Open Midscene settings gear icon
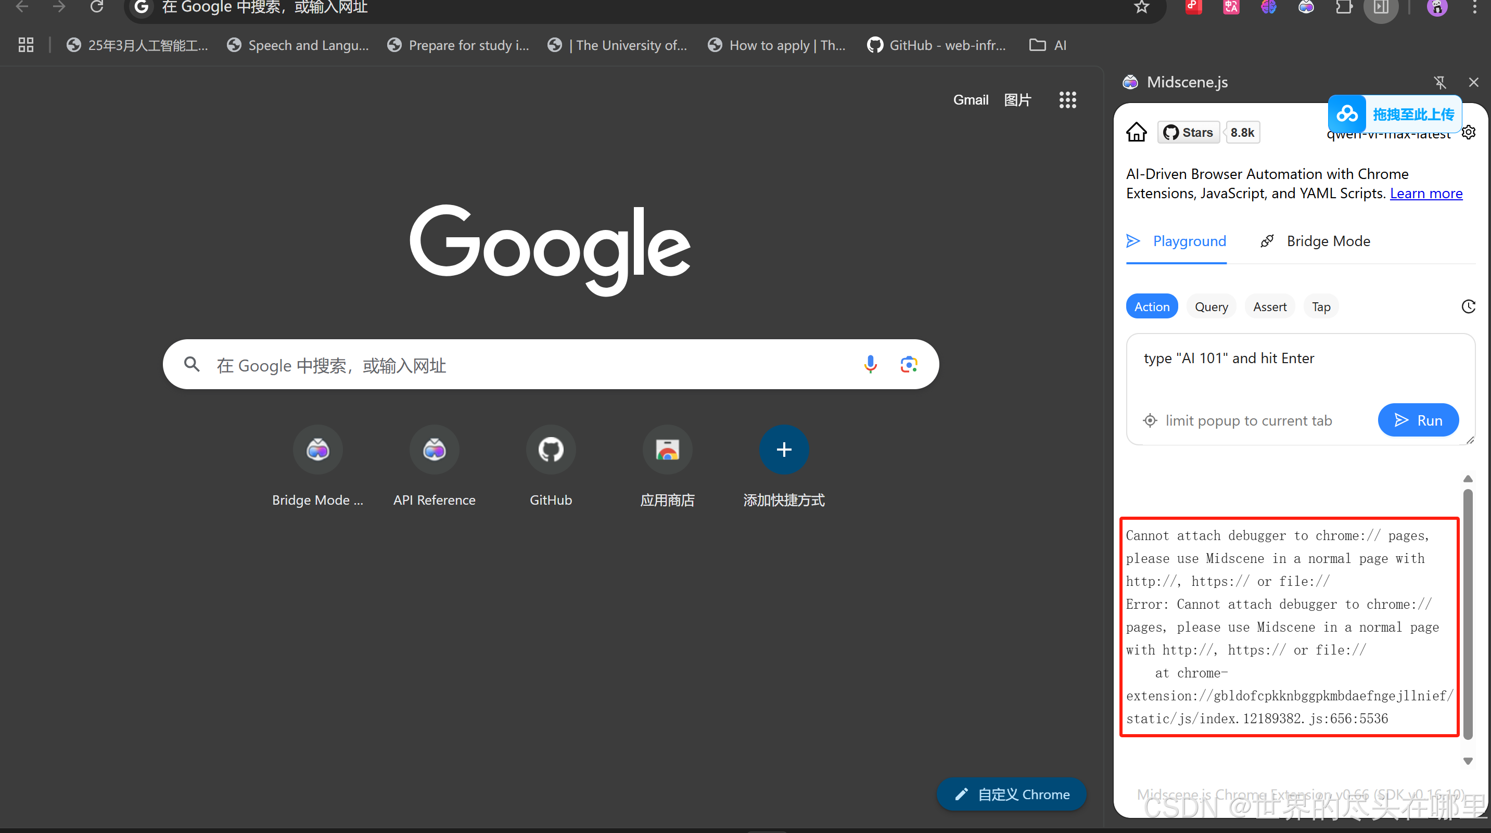This screenshot has height=833, width=1491. point(1469,133)
